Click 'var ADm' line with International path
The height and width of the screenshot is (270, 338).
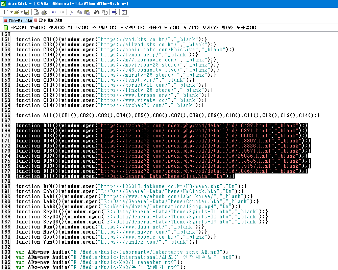tap(128, 257)
